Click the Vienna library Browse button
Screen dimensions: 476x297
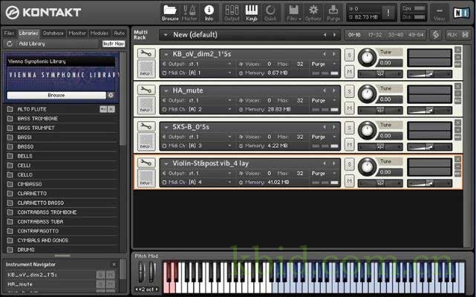click(56, 96)
